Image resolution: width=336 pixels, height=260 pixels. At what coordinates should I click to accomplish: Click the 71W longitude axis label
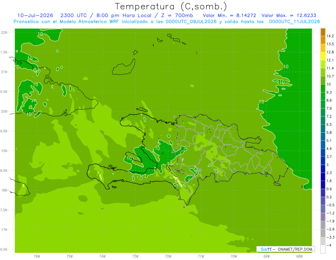click(x=201, y=256)
